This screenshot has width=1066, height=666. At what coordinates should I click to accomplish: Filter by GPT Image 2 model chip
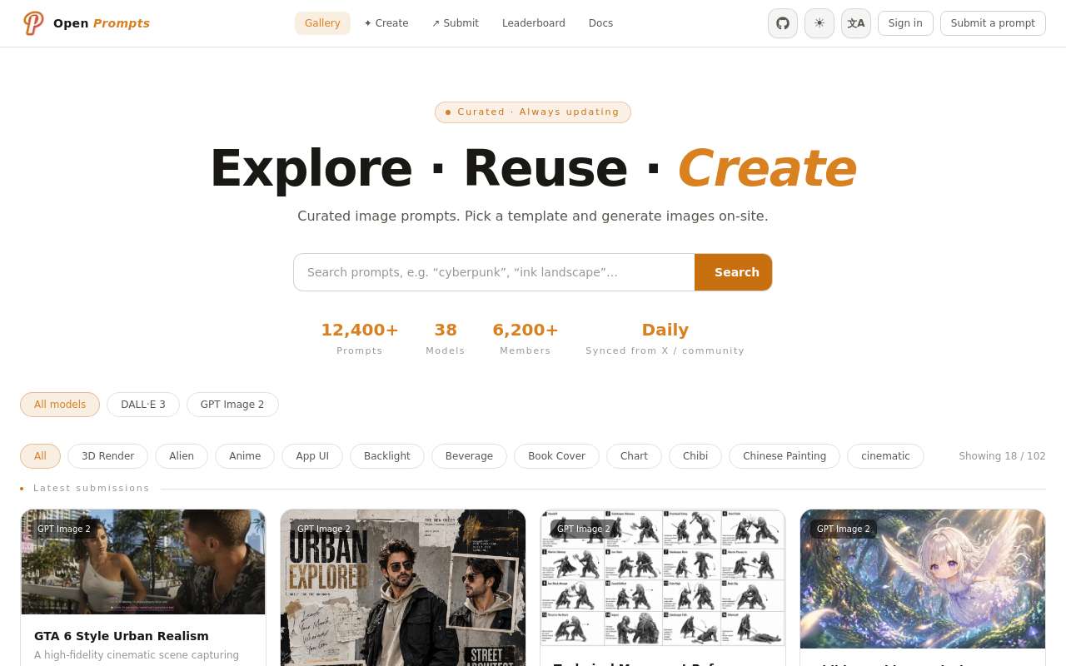232,405
